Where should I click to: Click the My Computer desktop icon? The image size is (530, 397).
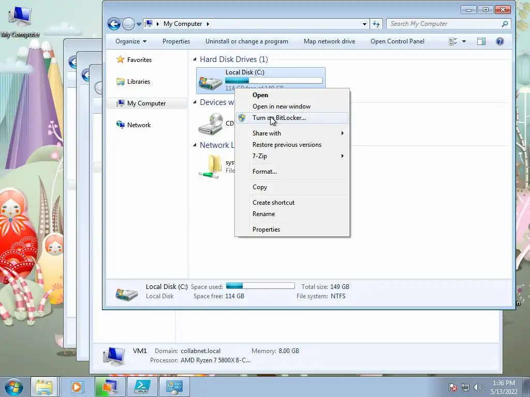20,21
